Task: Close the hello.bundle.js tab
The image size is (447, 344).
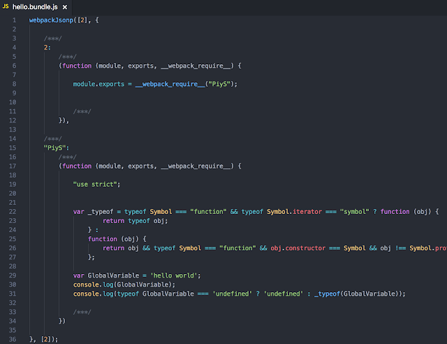Action: (x=65, y=7)
